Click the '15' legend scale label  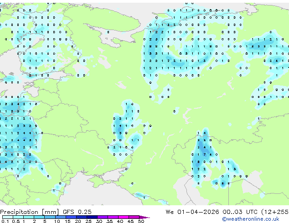tap(67, 221)
